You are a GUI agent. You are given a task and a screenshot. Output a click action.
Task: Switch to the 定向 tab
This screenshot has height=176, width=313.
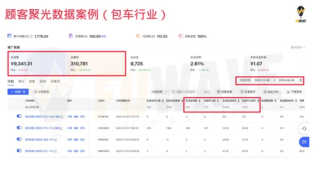pyautogui.click(x=43, y=82)
